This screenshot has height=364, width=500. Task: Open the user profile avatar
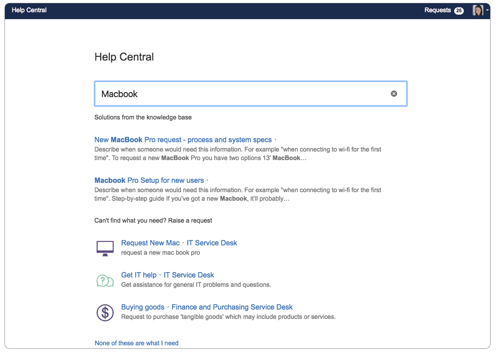pyautogui.click(x=478, y=10)
